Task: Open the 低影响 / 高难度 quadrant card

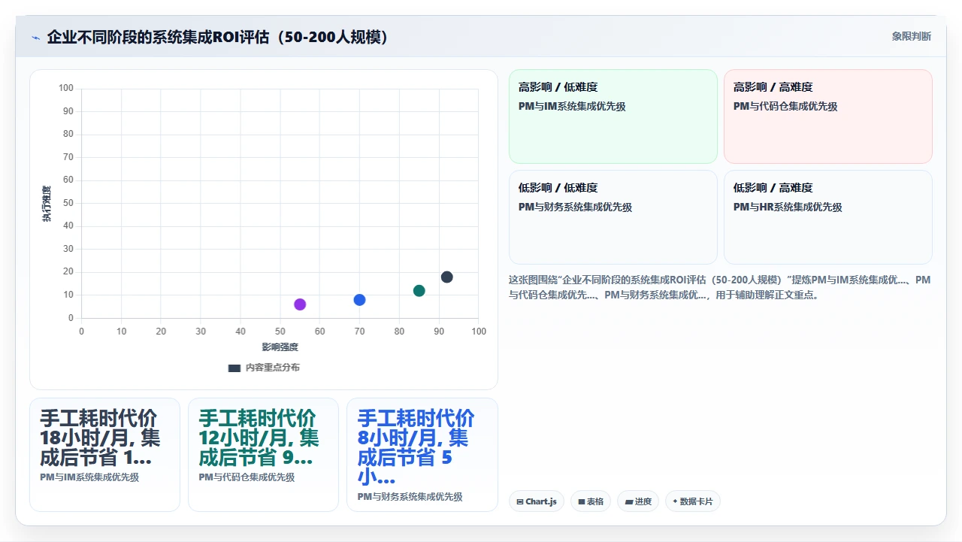Action: 828,217
